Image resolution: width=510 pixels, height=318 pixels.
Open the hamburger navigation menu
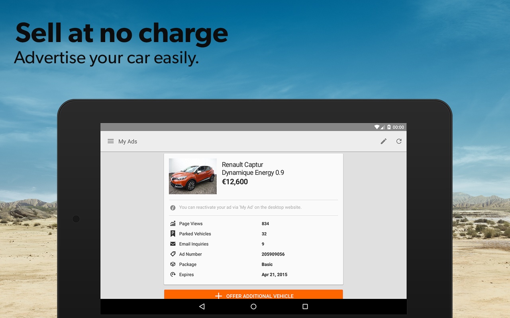[x=111, y=141]
